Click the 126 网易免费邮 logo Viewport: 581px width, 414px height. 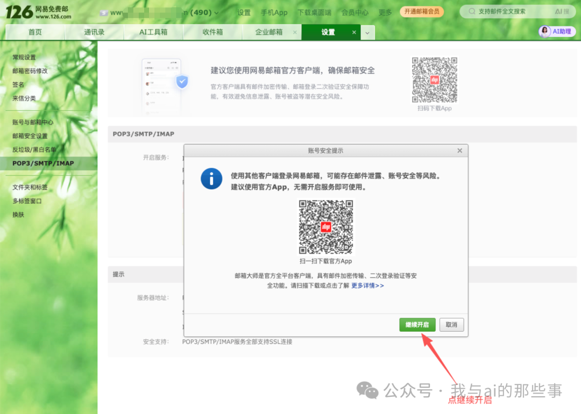[x=39, y=12]
